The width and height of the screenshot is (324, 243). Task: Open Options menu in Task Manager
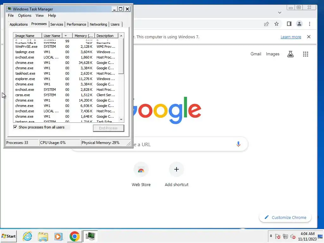pyautogui.click(x=25, y=16)
